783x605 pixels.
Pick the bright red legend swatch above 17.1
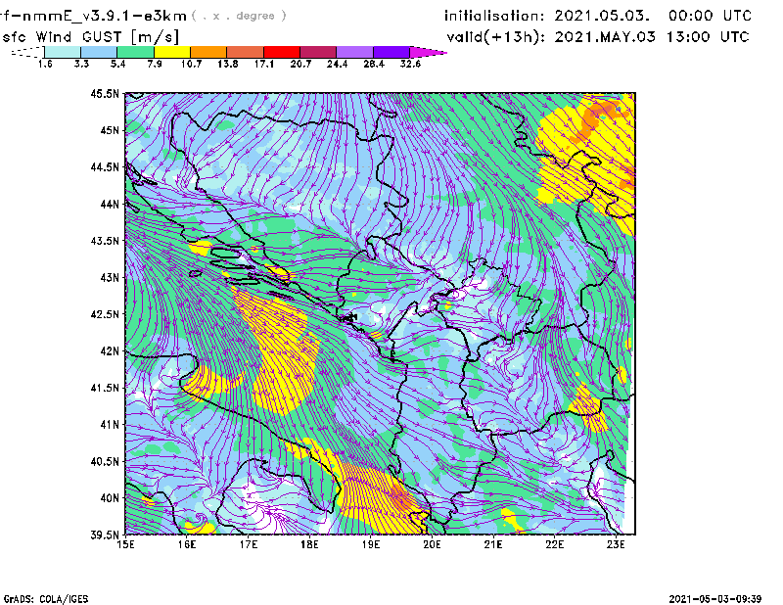coord(282,52)
